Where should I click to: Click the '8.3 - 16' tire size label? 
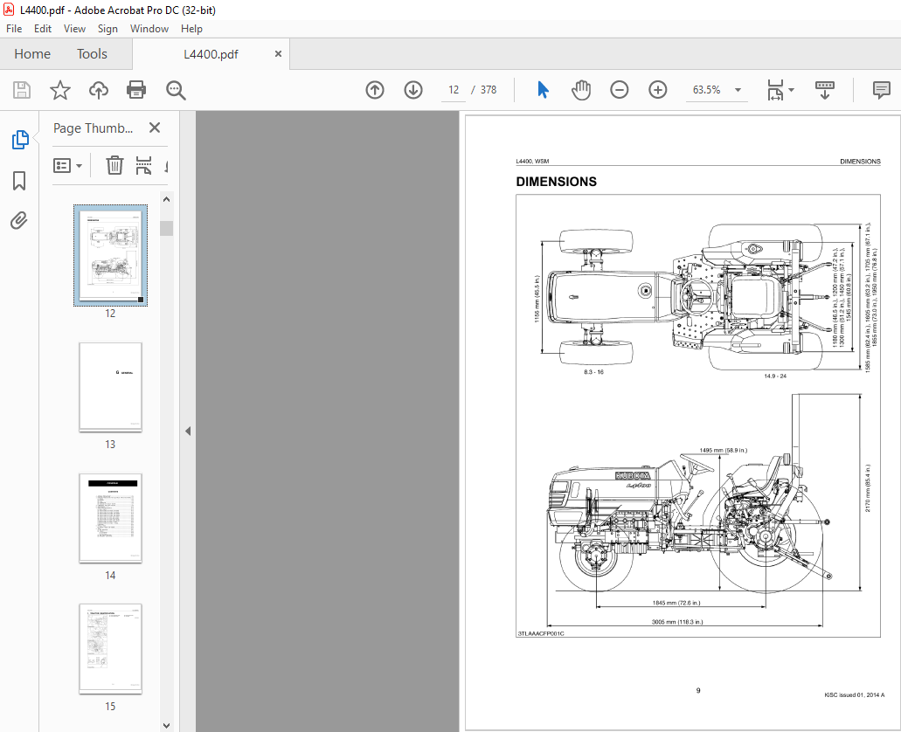[593, 372]
